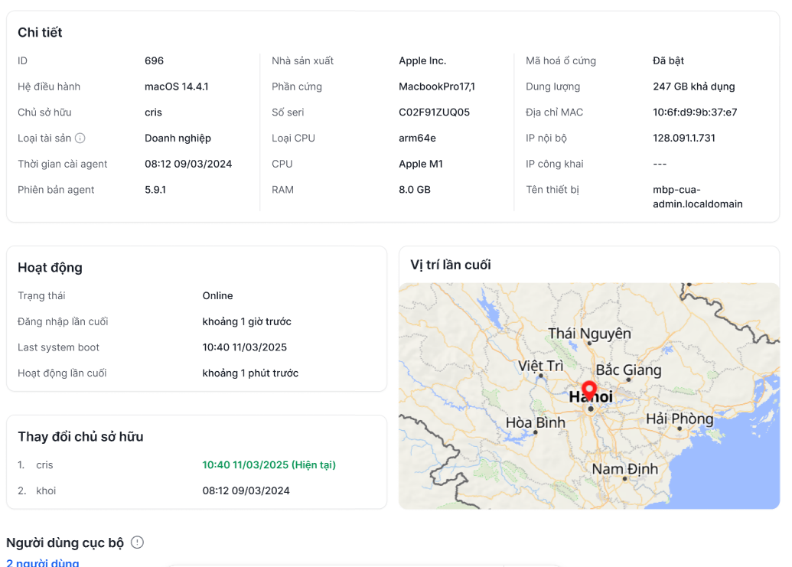Viewport: 792px width, 567px height.
Task: Click agent install time 08:12 09/03/2024 in Chi tiết
Action: point(188,164)
